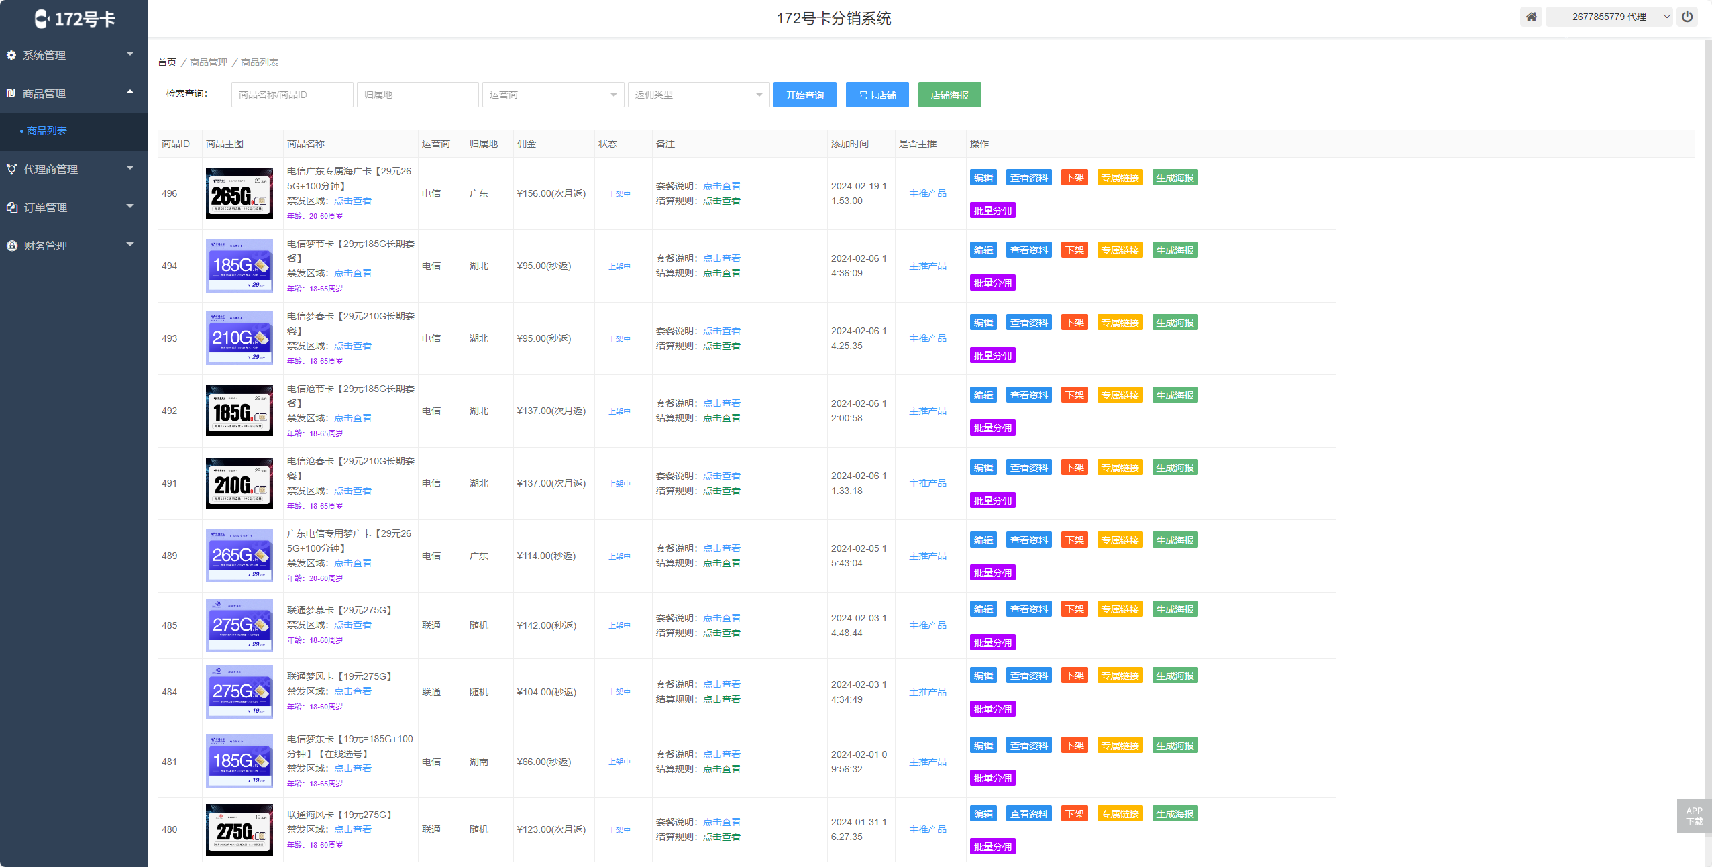Collapse the 商品管理 menu arrow
1712x867 pixels.
pyautogui.click(x=130, y=92)
